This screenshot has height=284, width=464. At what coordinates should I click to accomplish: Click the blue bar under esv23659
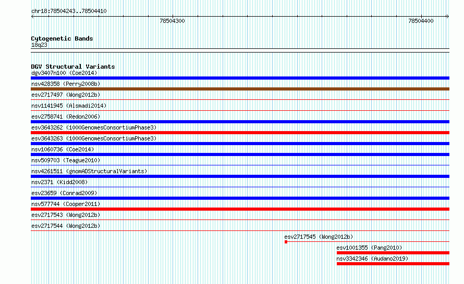240,198
